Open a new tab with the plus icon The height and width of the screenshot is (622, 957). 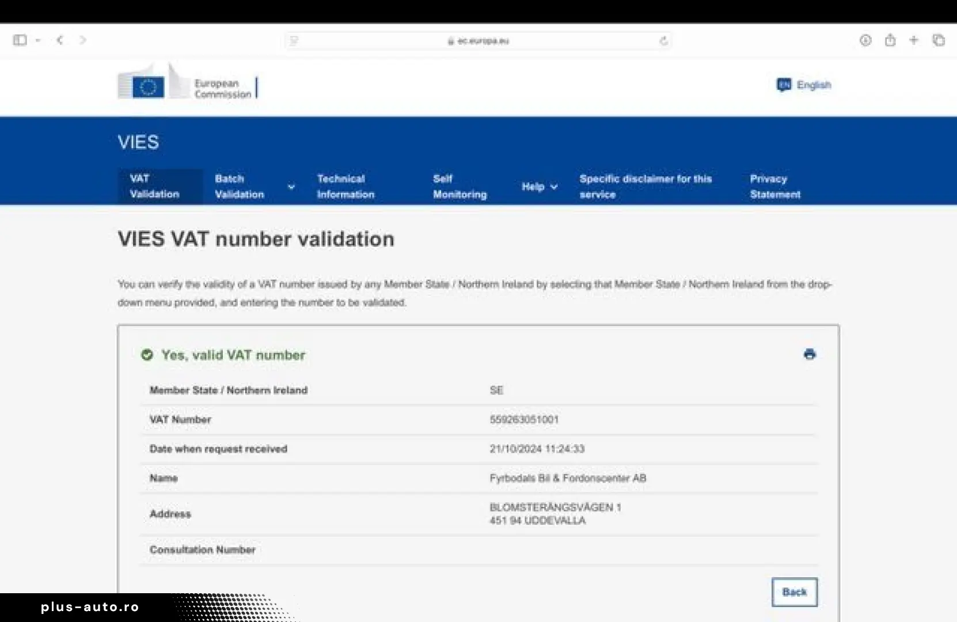point(914,40)
